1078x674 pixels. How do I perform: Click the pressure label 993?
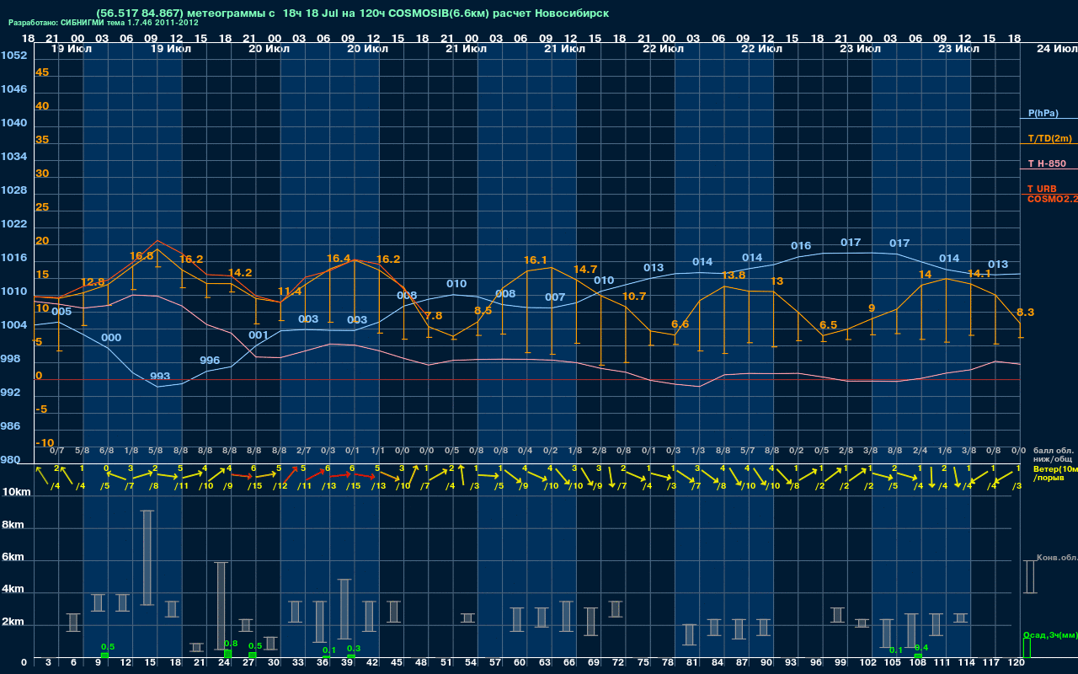pyautogui.click(x=160, y=376)
